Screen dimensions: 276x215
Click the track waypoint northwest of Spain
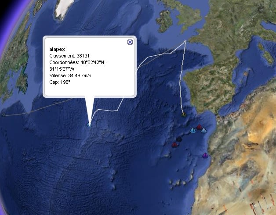171,53
